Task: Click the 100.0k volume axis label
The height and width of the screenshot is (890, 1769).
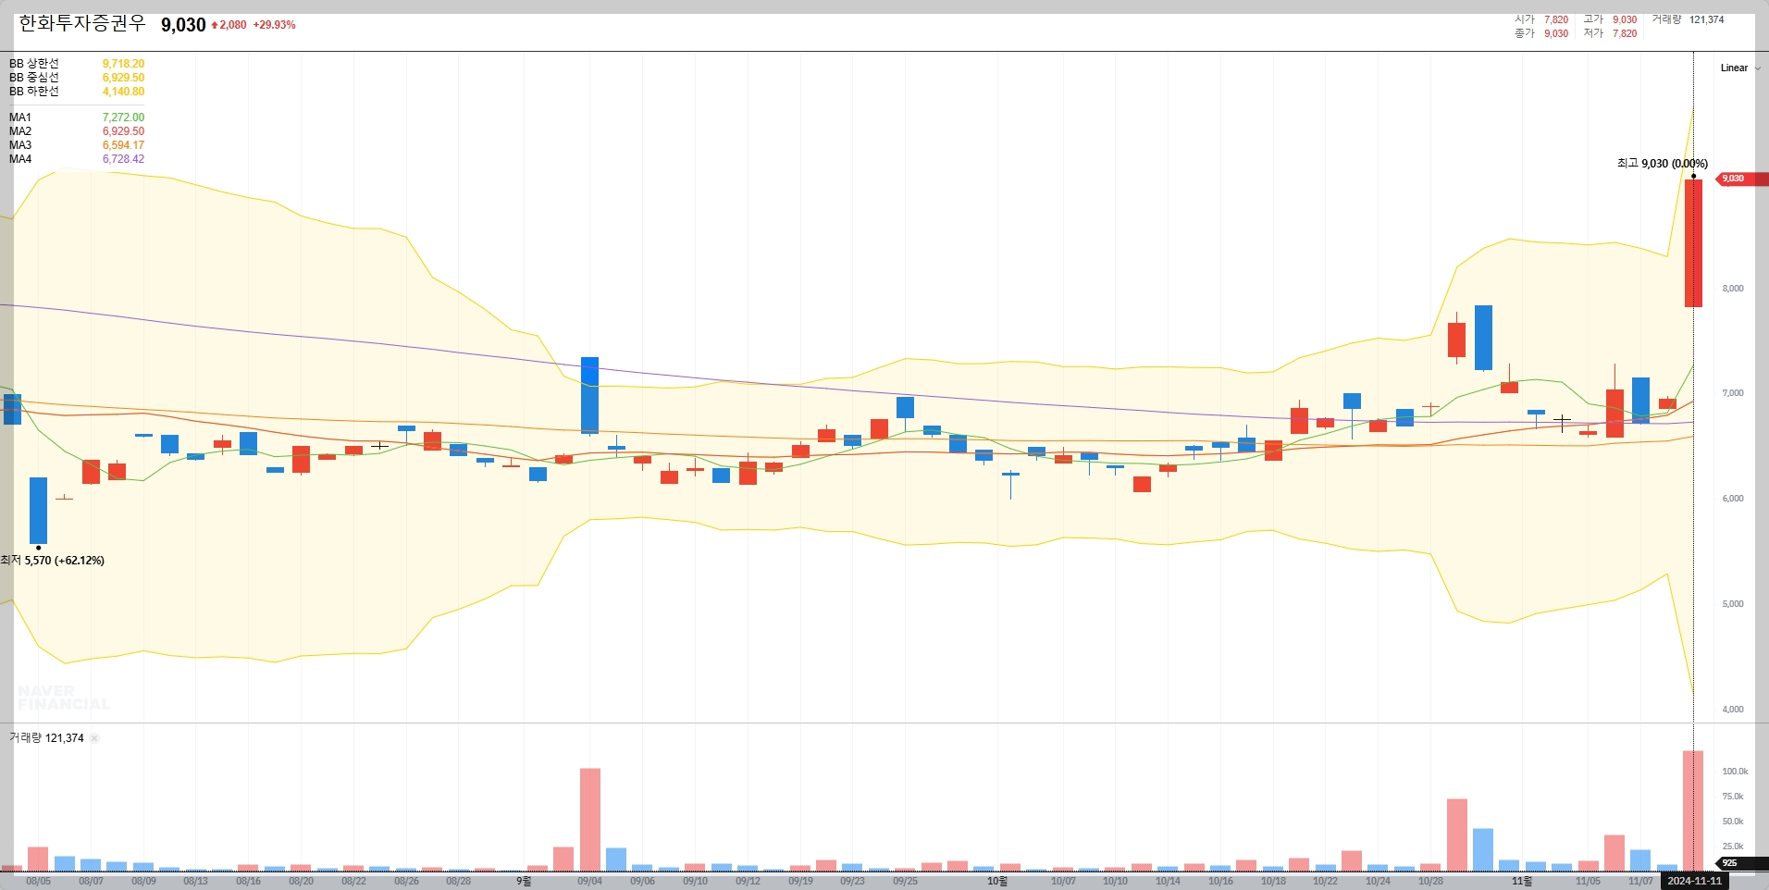Action: coord(1735,772)
